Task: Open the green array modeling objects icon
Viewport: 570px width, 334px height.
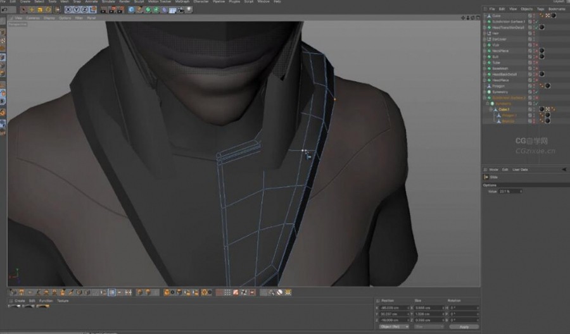Action: point(156,9)
